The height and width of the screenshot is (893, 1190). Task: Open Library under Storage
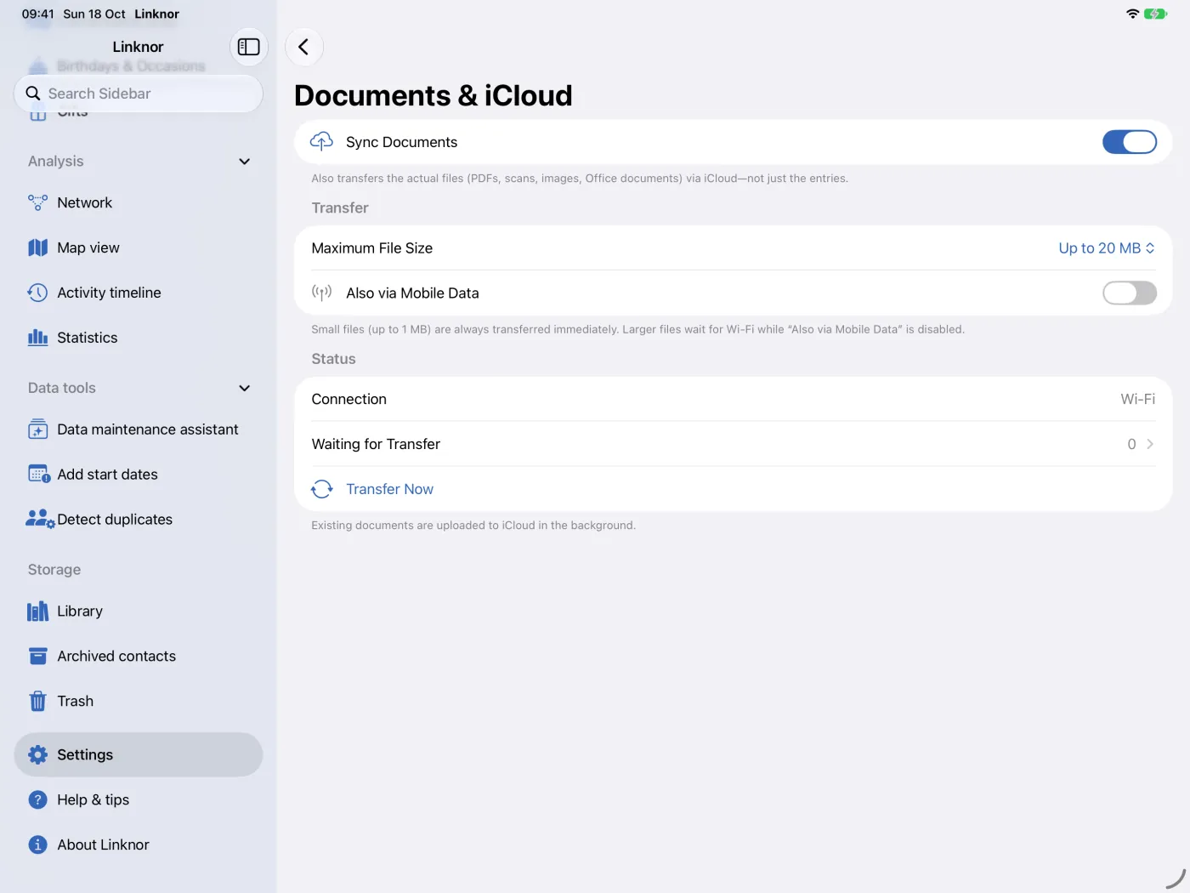click(x=139, y=611)
